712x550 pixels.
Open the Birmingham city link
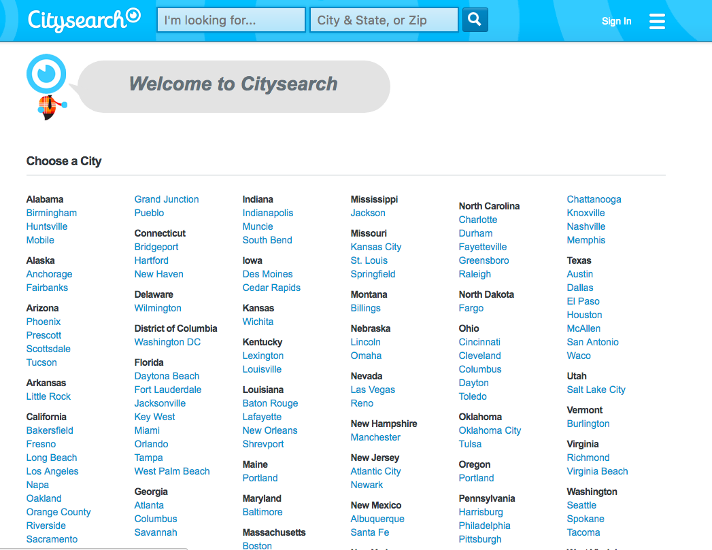[x=51, y=213]
